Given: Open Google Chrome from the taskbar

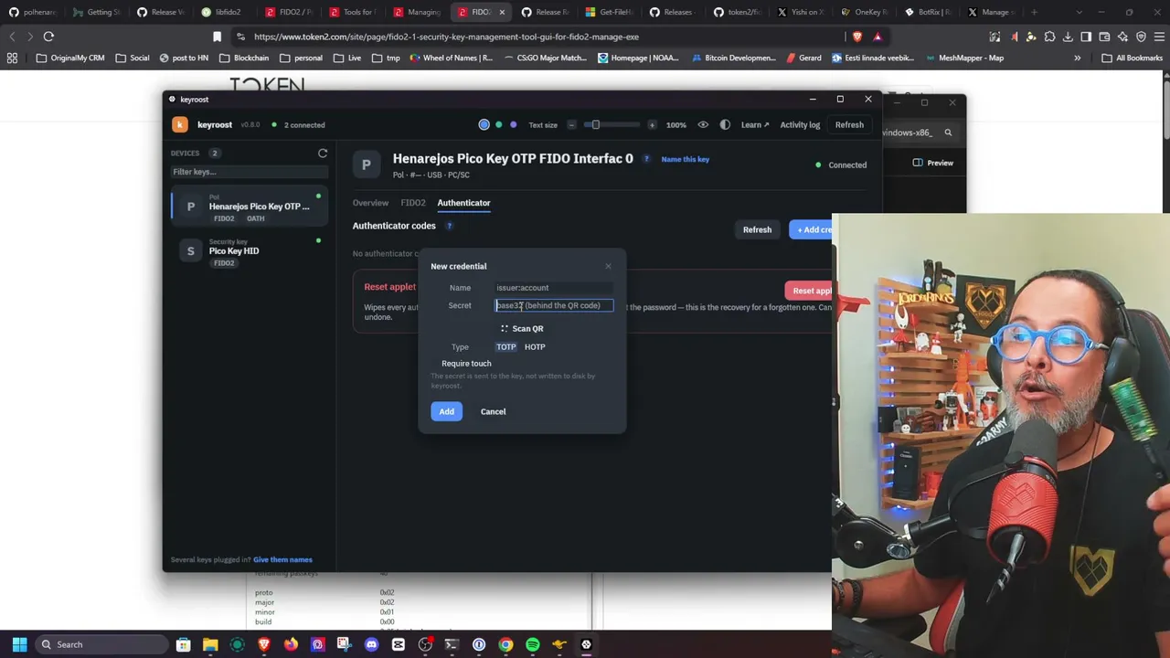Looking at the screenshot, I should (x=505, y=644).
